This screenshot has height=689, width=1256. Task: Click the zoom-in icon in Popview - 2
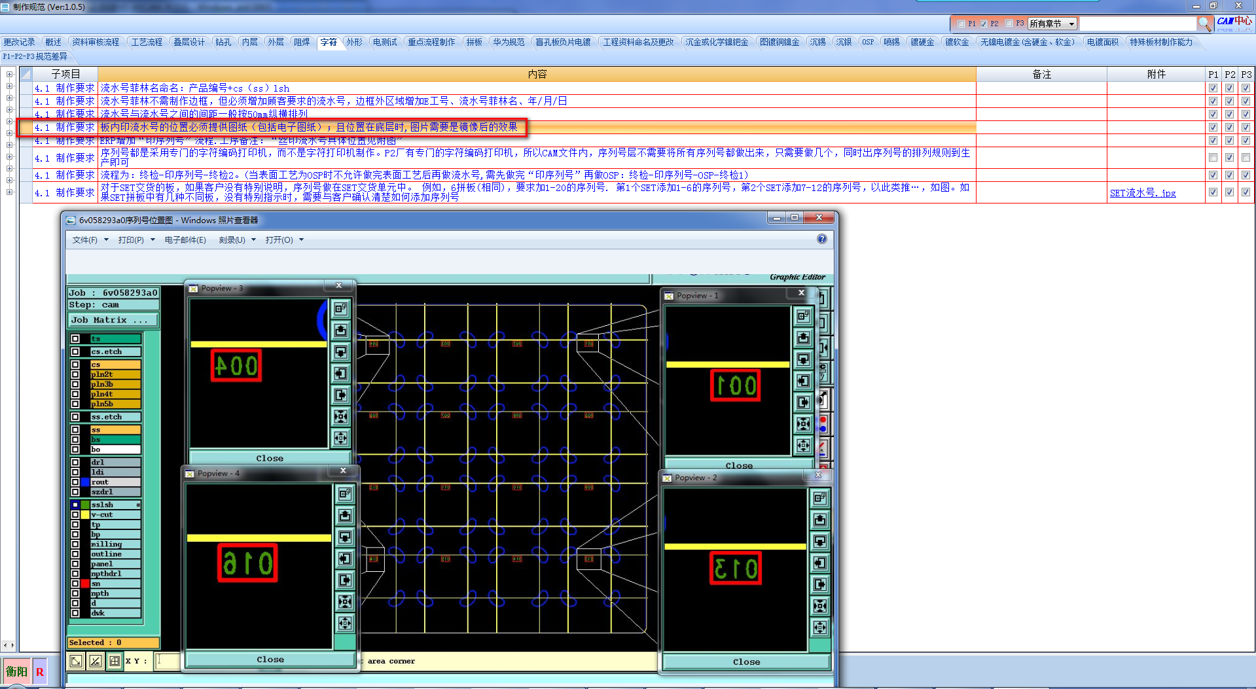pyautogui.click(x=819, y=607)
